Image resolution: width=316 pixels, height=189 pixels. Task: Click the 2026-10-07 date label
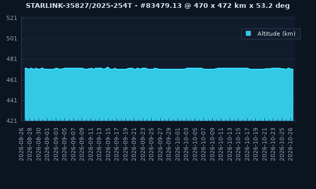point(203,144)
